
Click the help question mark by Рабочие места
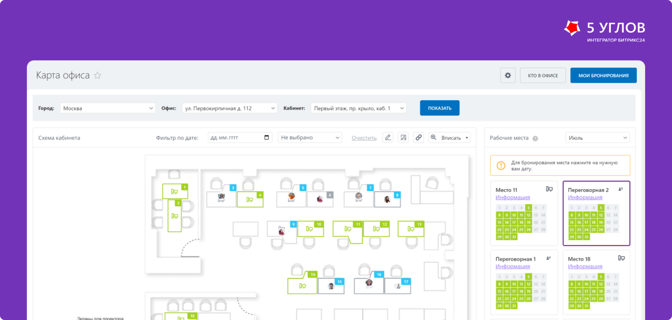[x=535, y=138]
